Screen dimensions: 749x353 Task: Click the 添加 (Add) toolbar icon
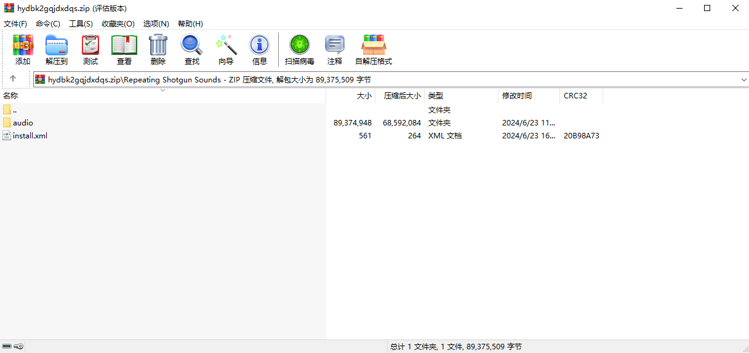(x=23, y=50)
